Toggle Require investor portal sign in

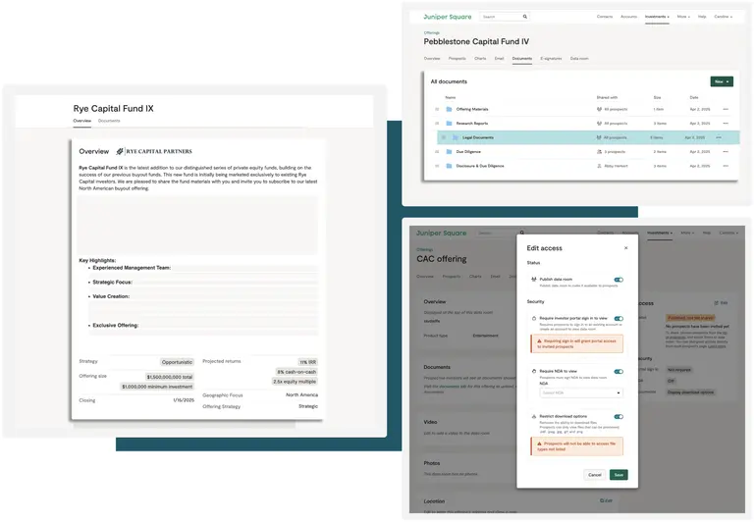[x=619, y=318]
